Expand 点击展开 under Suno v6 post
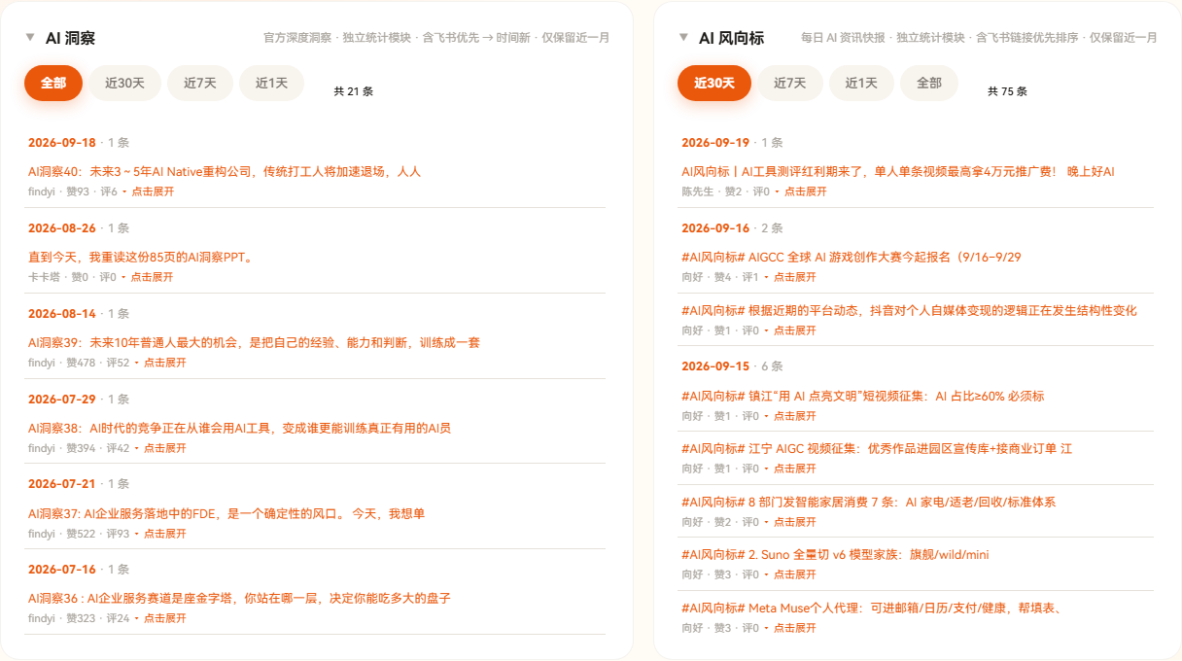 coord(795,574)
